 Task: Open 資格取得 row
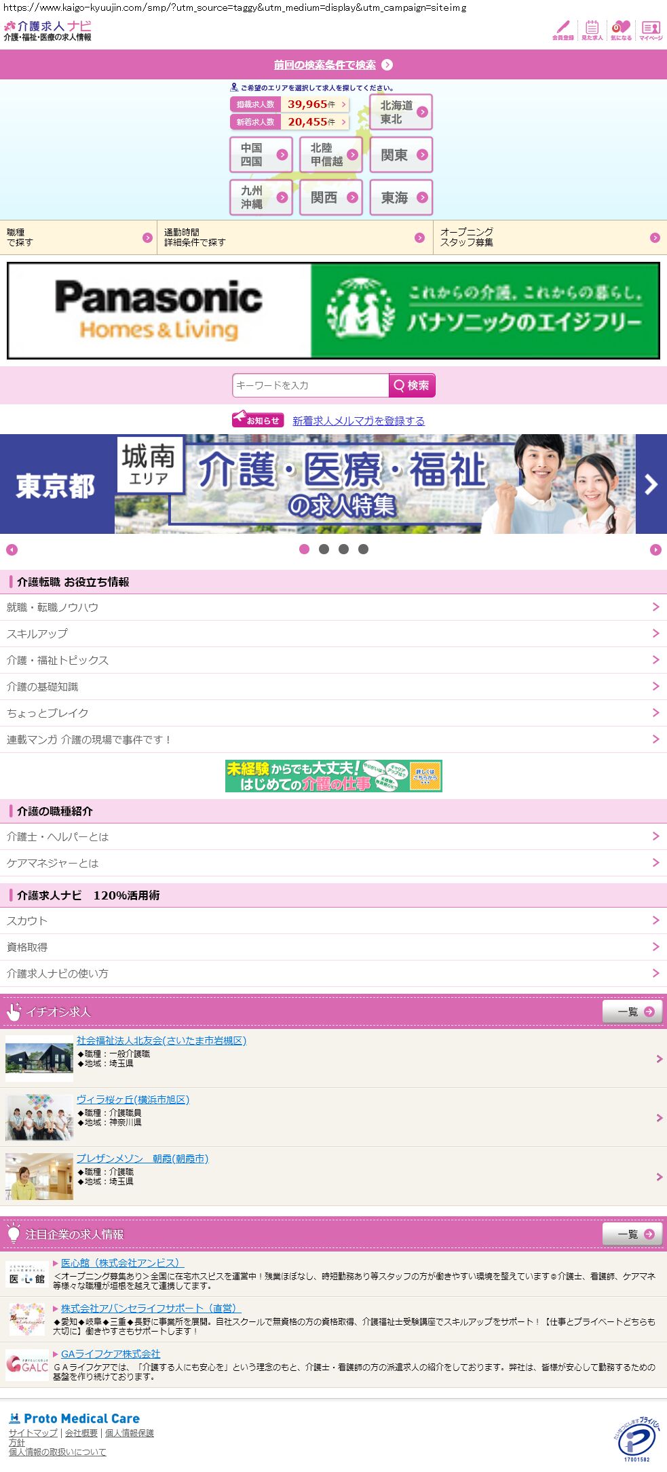pyautogui.click(x=333, y=947)
